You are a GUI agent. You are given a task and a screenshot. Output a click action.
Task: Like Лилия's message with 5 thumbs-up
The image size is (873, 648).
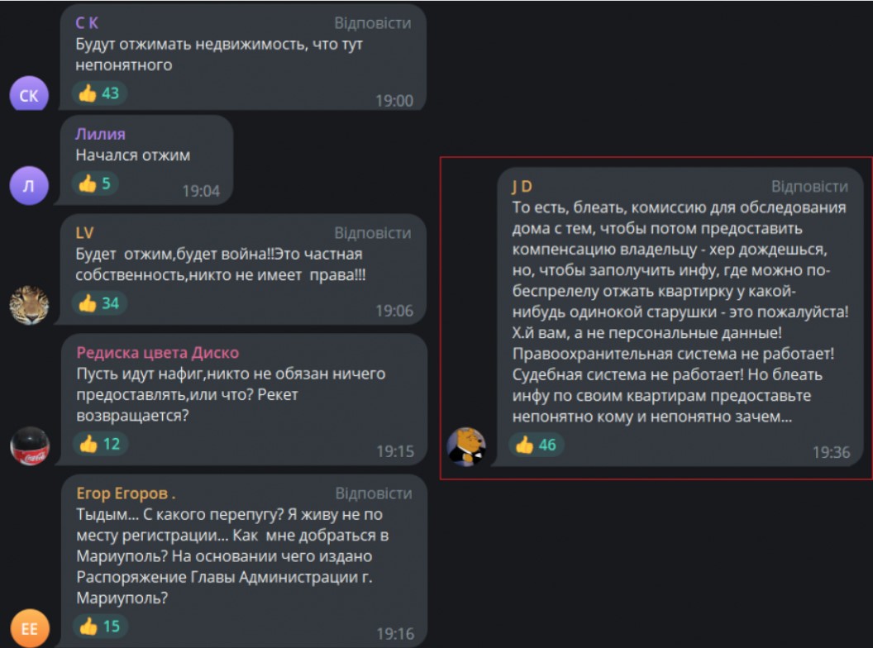click(94, 183)
